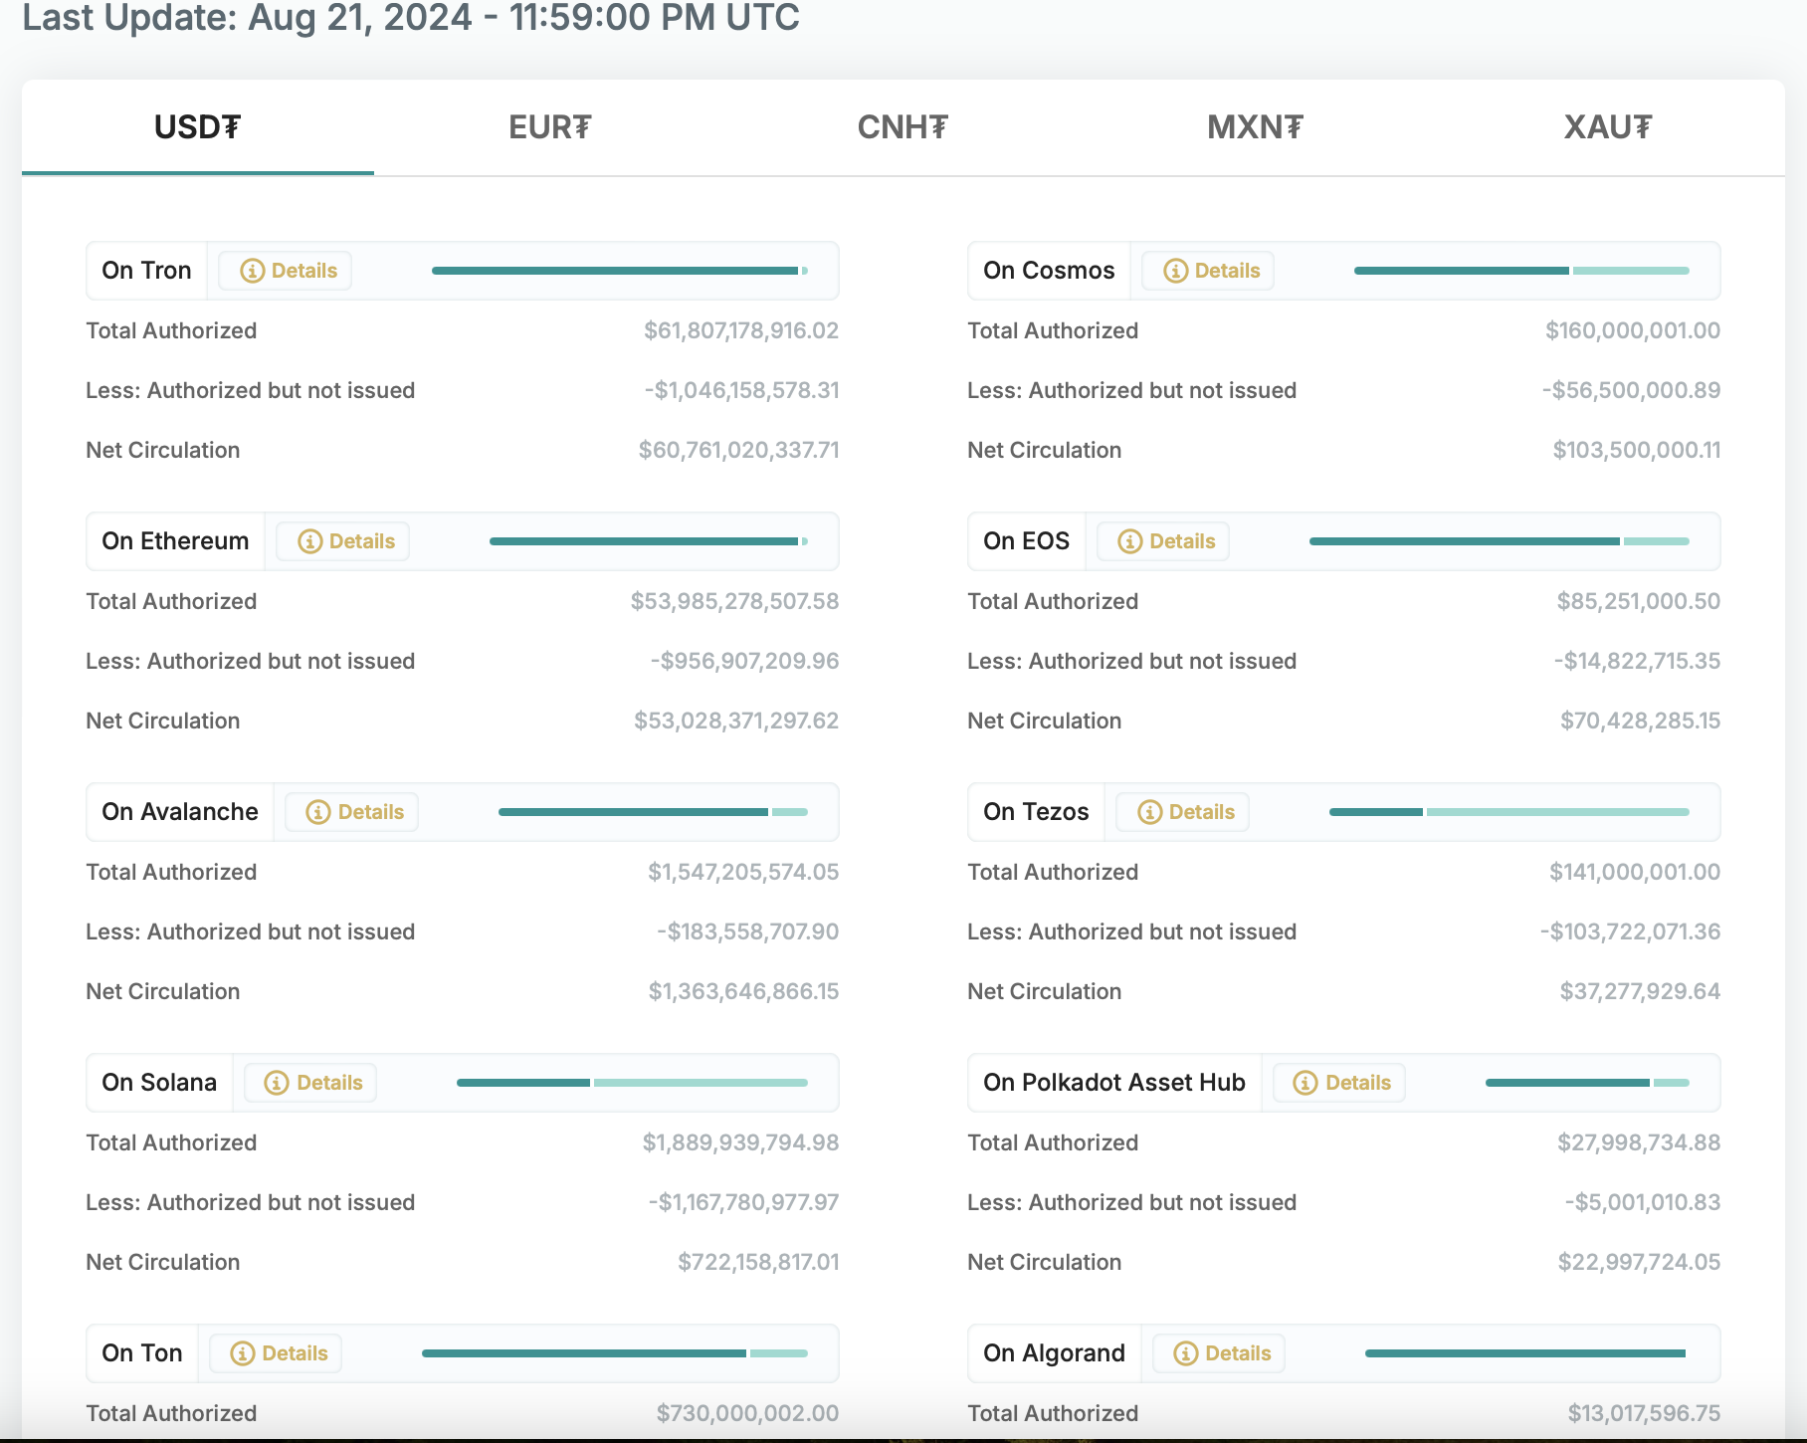The image size is (1807, 1443).
Task: Switch to the USD₮ tab
Action: tap(198, 127)
